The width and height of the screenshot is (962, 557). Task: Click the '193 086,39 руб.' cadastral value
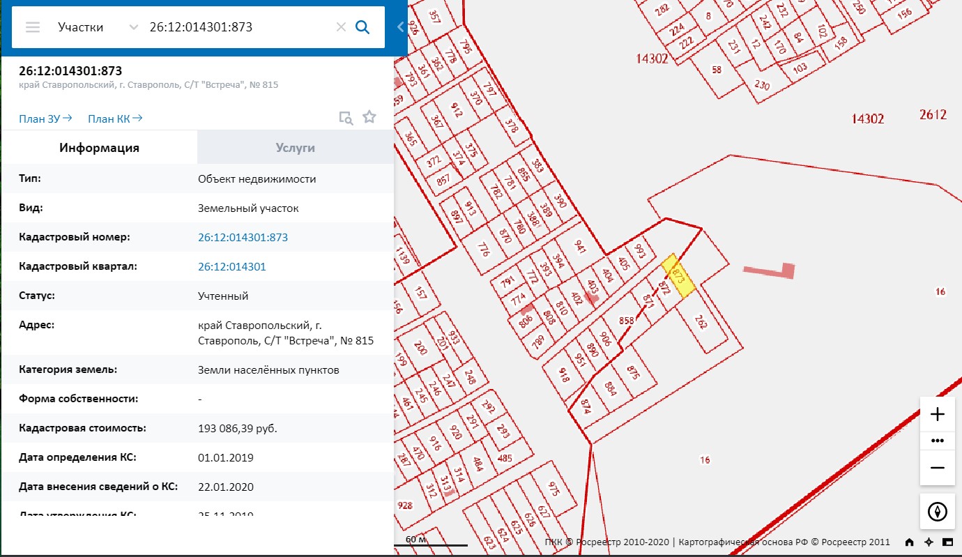tap(238, 429)
